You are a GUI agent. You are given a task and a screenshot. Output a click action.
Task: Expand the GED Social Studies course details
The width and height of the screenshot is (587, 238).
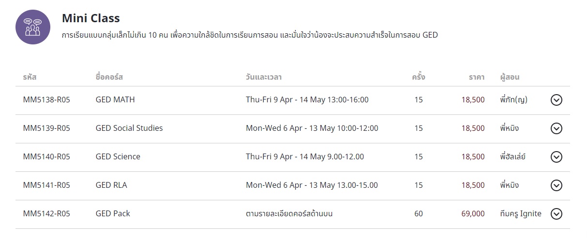pyautogui.click(x=557, y=128)
